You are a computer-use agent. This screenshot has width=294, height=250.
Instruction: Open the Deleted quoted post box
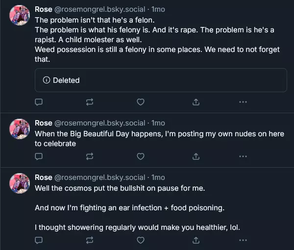(x=161, y=80)
